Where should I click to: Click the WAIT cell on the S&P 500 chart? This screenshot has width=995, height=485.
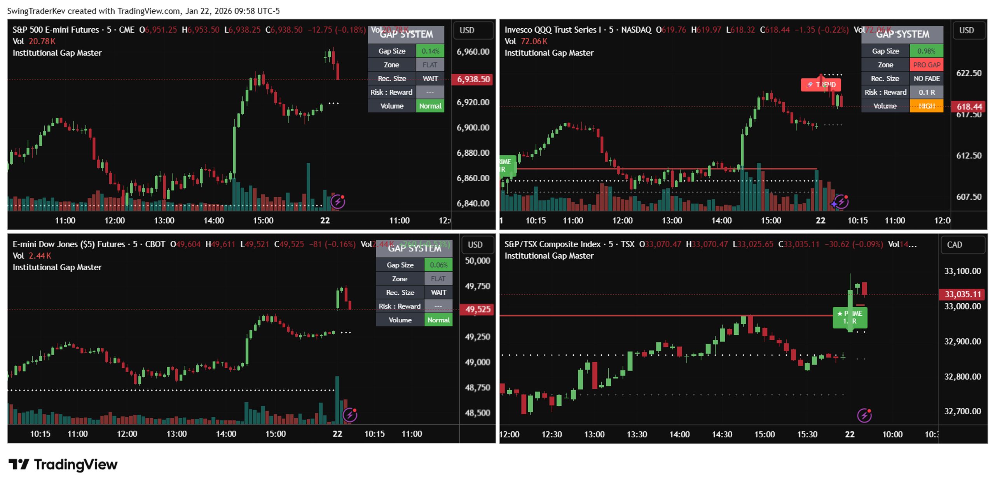pyautogui.click(x=430, y=78)
